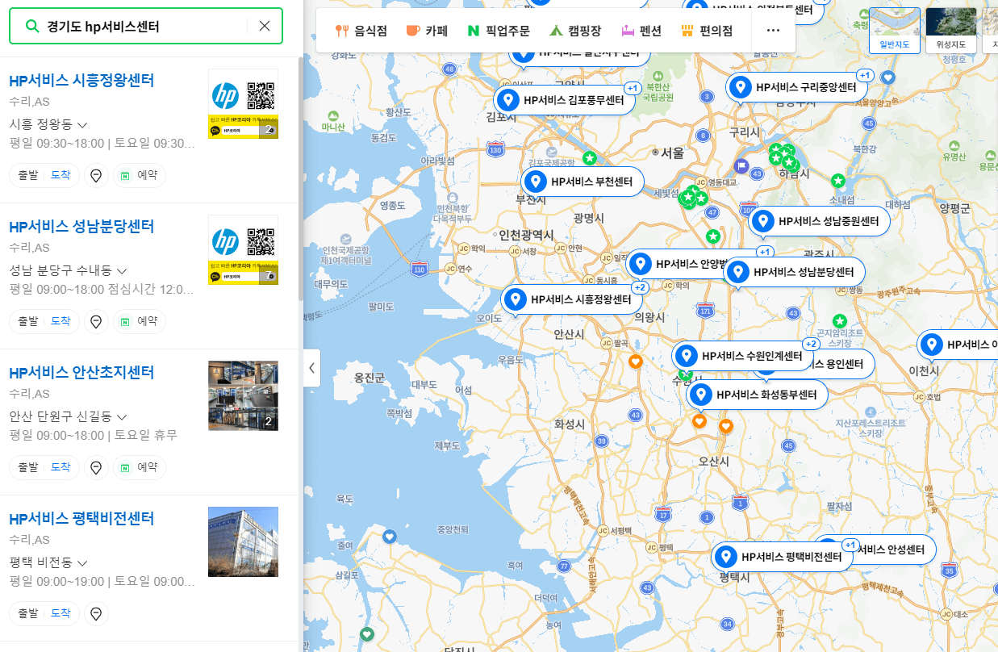Click the search field containing 경기도 hp서비스센터
This screenshot has width=998, height=652.
(146, 26)
